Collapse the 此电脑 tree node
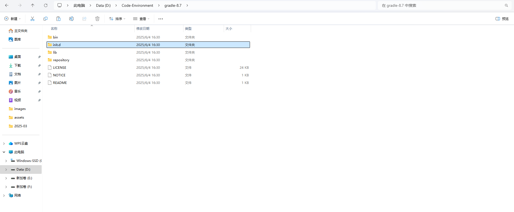This screenshot has width=514, height=212. [4, 152]
